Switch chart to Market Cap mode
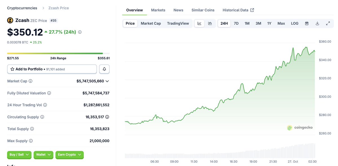This screenshot has width=338, height=166. pyautogui.click(x=151, y=23)
